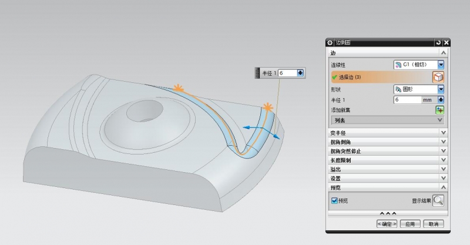The width and height of the screenshot is (470, 245).
Task: Click the right orange edge star marker
Action: coord(268,107)
